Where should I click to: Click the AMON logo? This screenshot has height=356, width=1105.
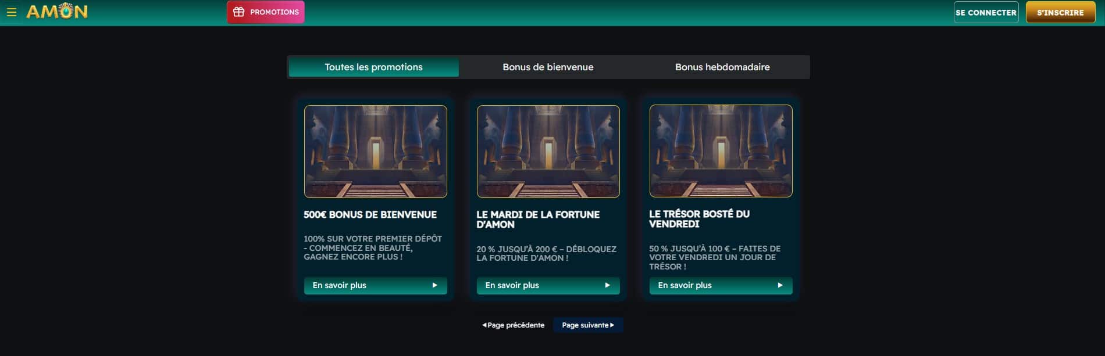[57, 12]
